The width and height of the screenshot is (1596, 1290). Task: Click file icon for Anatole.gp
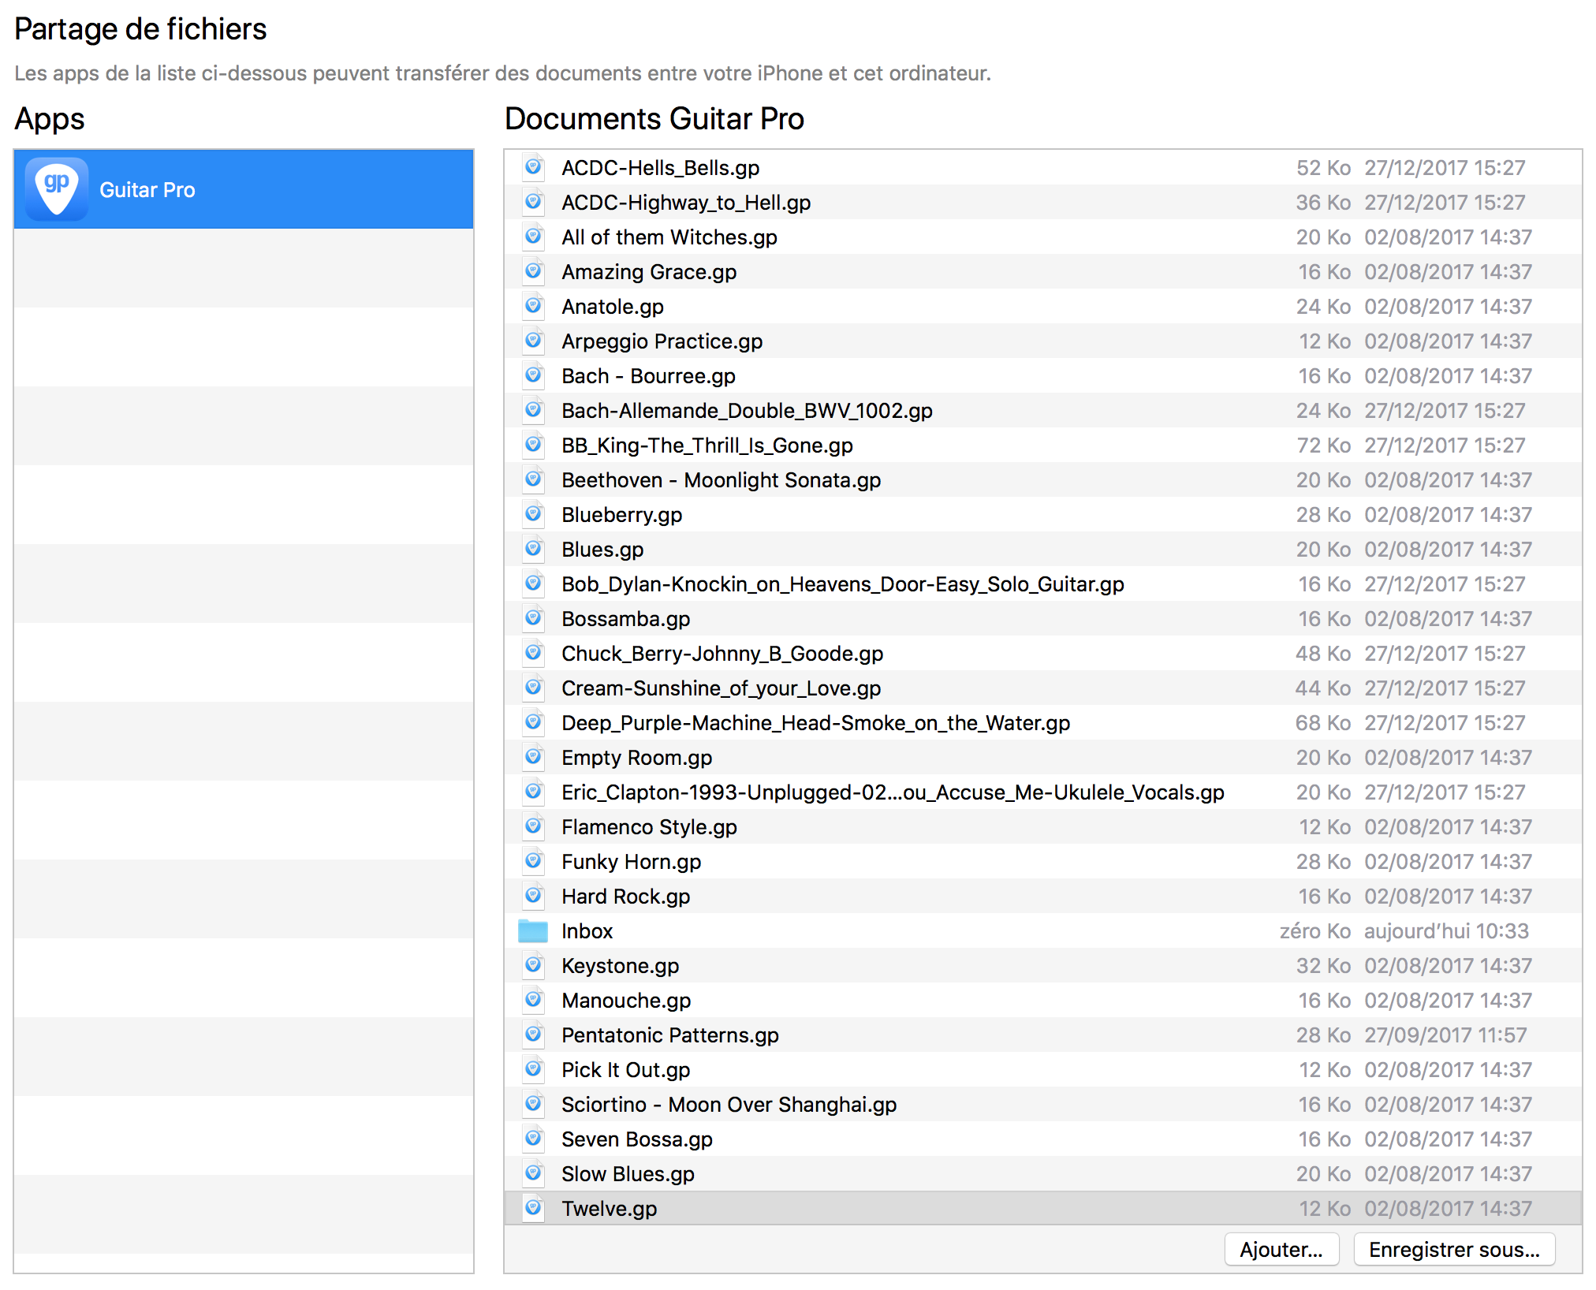[534, 307]
